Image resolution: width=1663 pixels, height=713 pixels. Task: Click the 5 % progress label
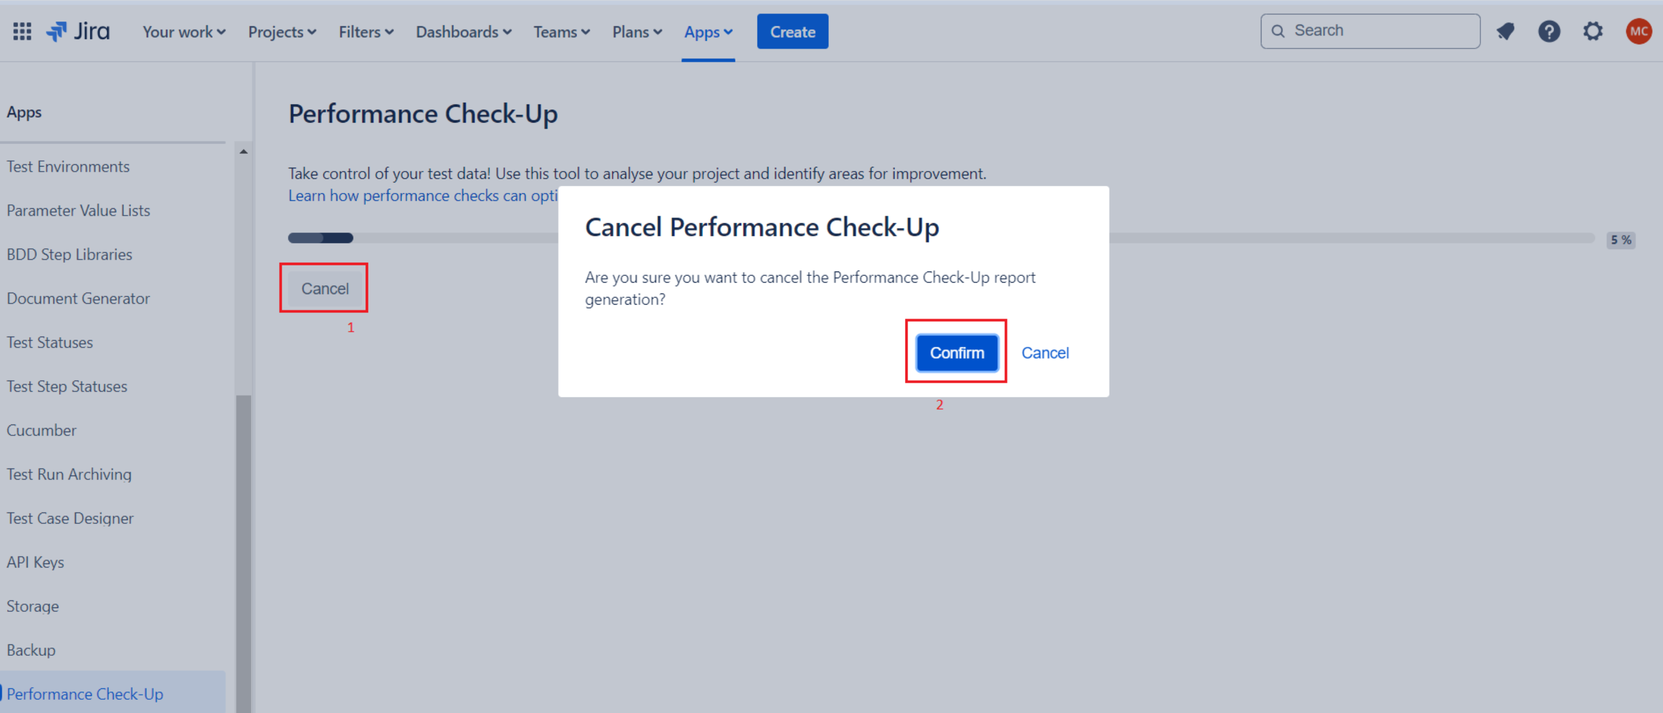coord(1621,240)
